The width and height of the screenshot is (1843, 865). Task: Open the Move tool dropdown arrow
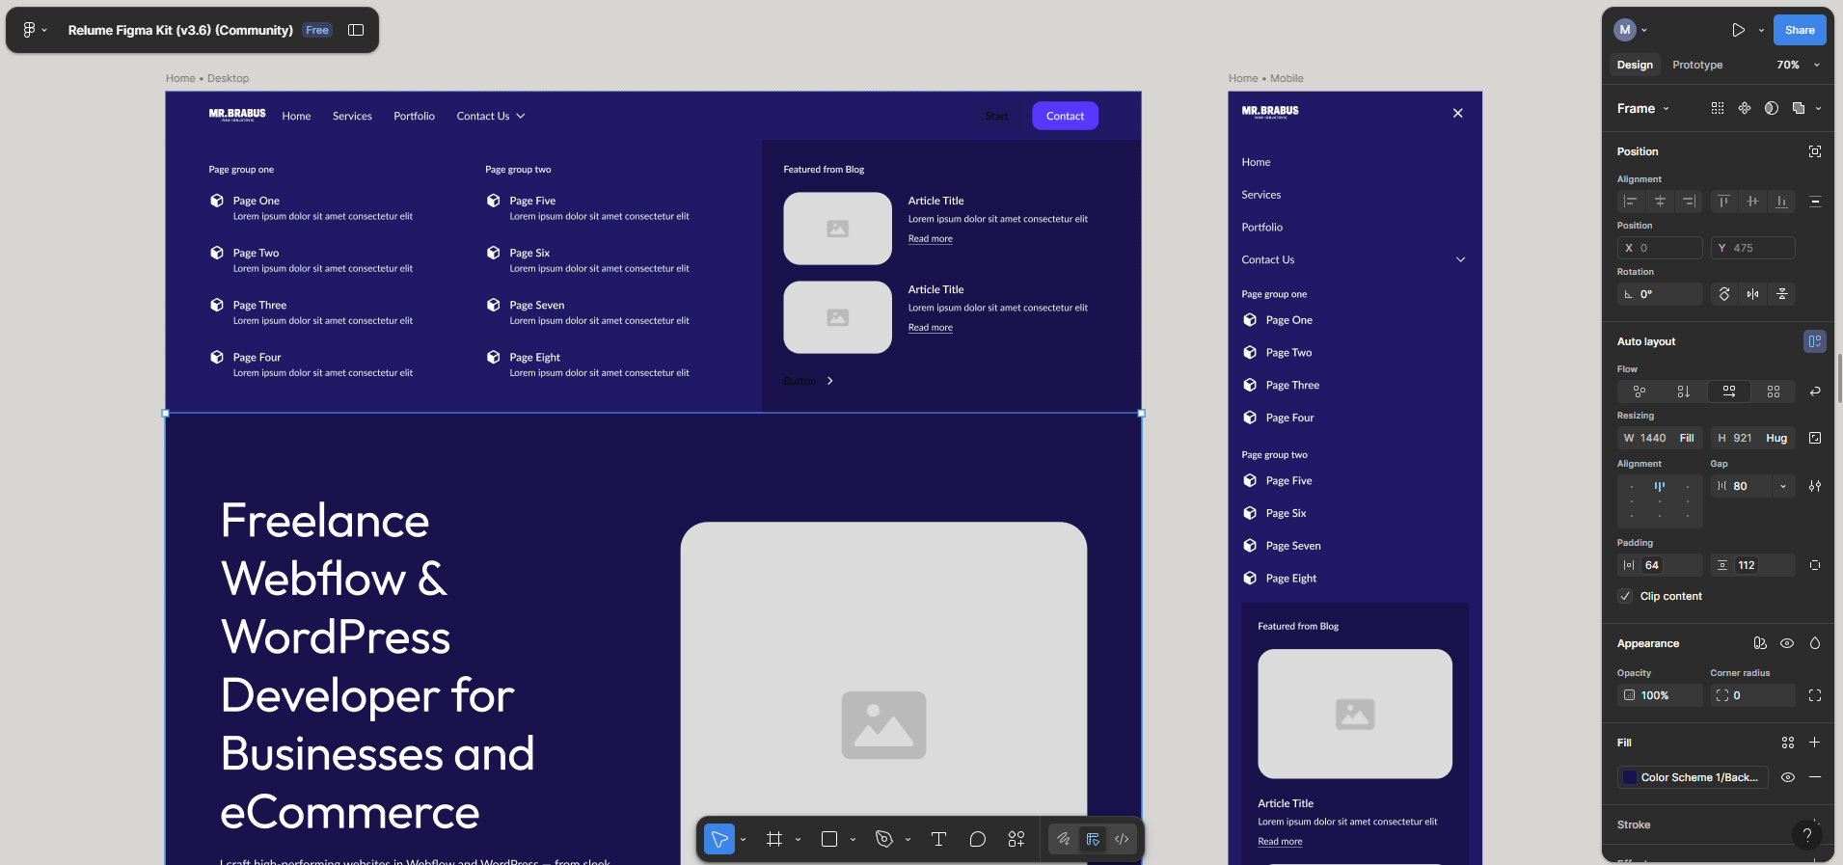744,840
